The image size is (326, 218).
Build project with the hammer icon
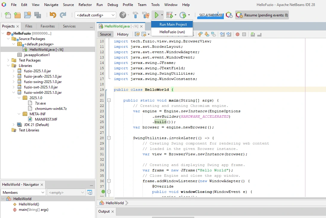point(135,15)
